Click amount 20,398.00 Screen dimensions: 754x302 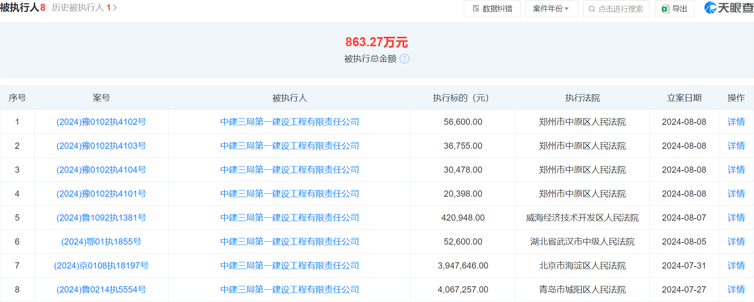pos(463,194)
